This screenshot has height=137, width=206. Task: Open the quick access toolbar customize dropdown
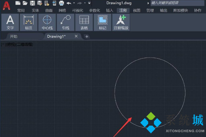89,3
